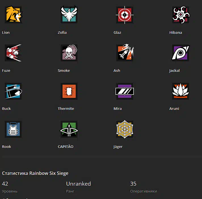202x199 pixels.
Task: Click the Zofia name label
Action: pyautogui.click(x=62, y=32)
